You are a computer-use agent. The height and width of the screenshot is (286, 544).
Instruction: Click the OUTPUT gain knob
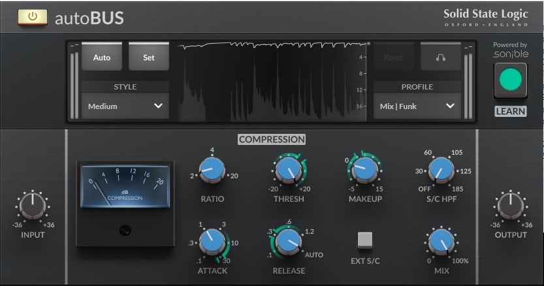point(509,206)
